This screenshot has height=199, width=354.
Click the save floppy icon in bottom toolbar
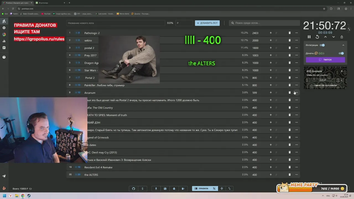165,188
